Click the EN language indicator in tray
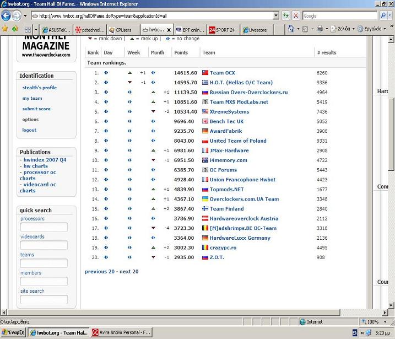395x339 pixels. (x=355, y=333)
